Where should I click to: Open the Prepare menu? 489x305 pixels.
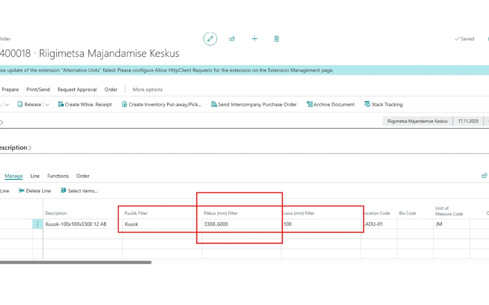click(x=10, y=89)
